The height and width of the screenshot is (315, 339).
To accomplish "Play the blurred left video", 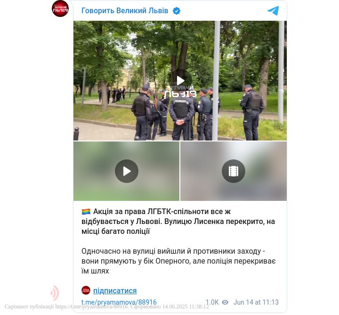I will 127,171.
